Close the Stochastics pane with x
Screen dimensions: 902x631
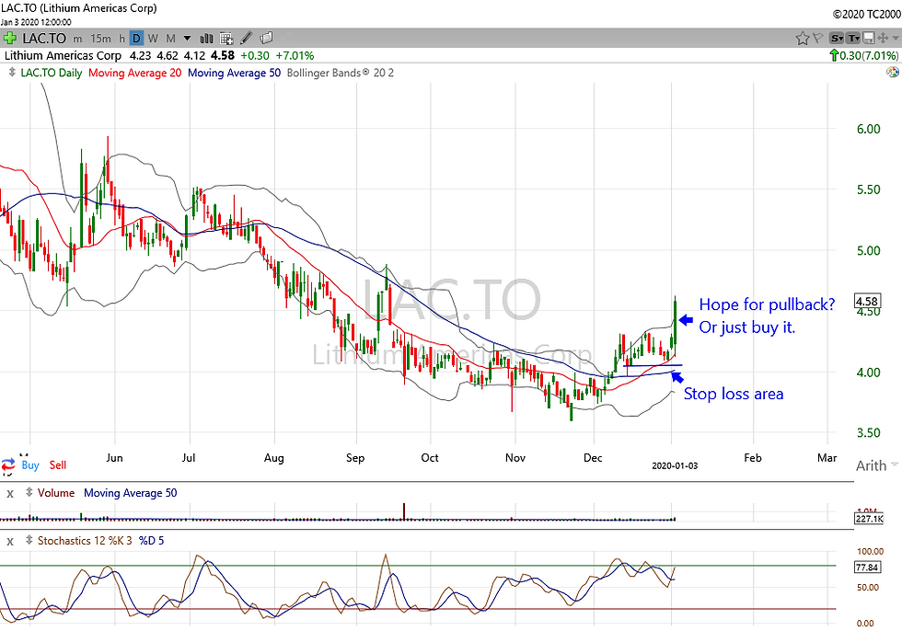[x=10, y=541]
